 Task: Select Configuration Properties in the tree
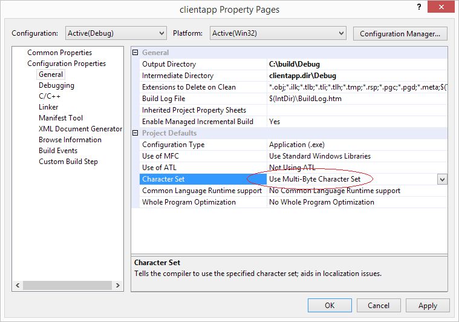(x=67, y=64)
